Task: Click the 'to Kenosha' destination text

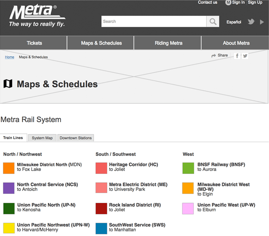Action: click(x=29, y=210)
